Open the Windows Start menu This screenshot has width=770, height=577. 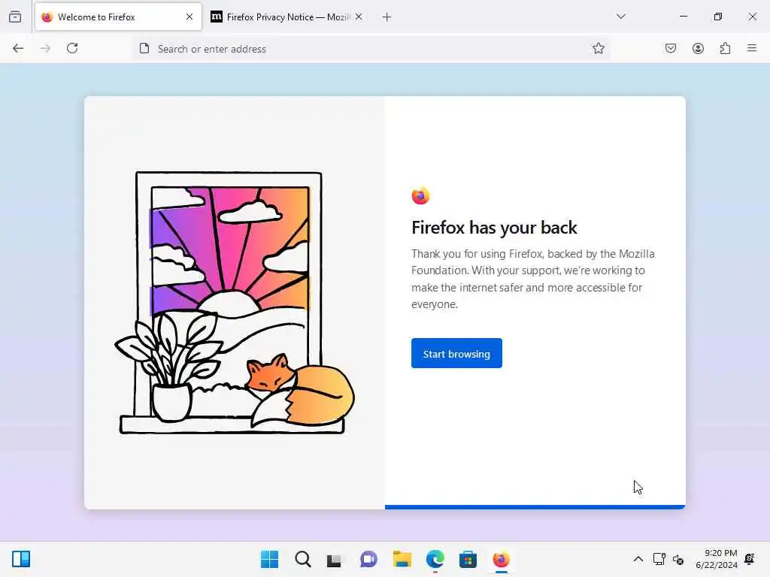pyautogui.click(x=270, y=559)
